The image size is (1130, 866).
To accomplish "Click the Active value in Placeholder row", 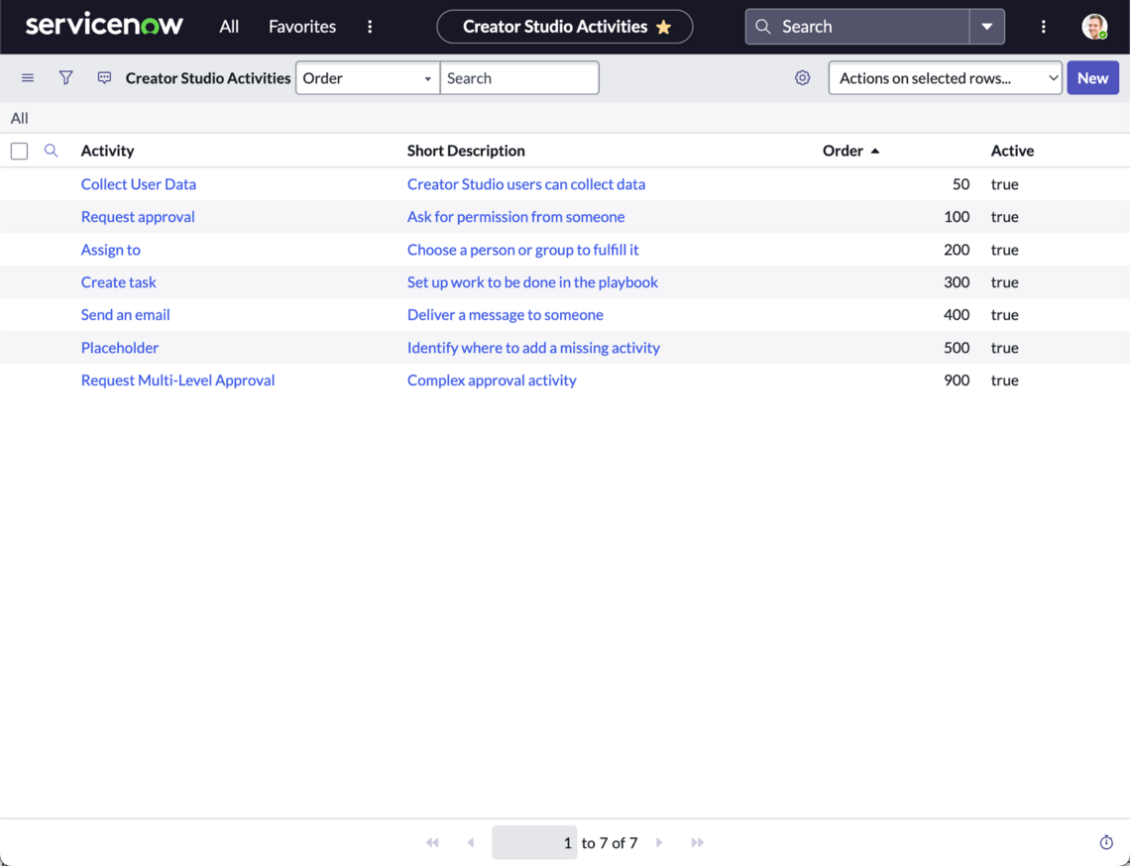I will [1004, 348].
